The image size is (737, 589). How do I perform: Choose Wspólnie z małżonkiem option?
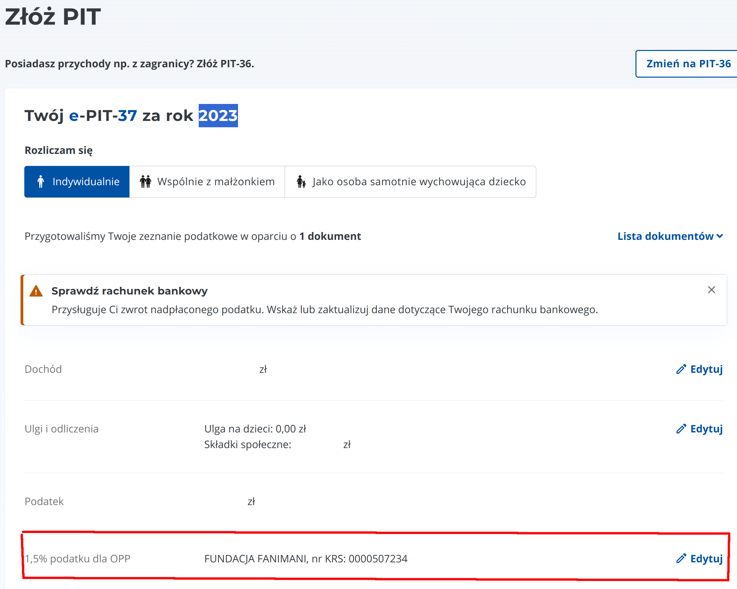coord(215,182)
